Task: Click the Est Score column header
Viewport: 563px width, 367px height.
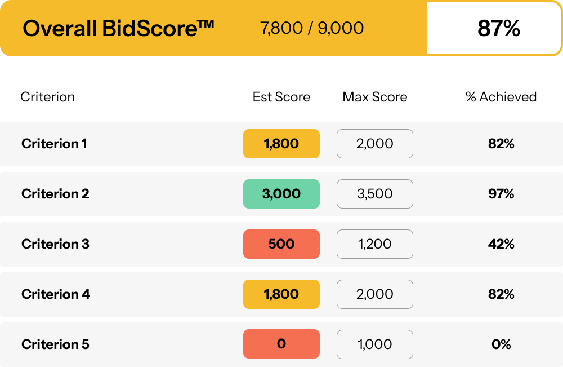Action: [281, 97]
